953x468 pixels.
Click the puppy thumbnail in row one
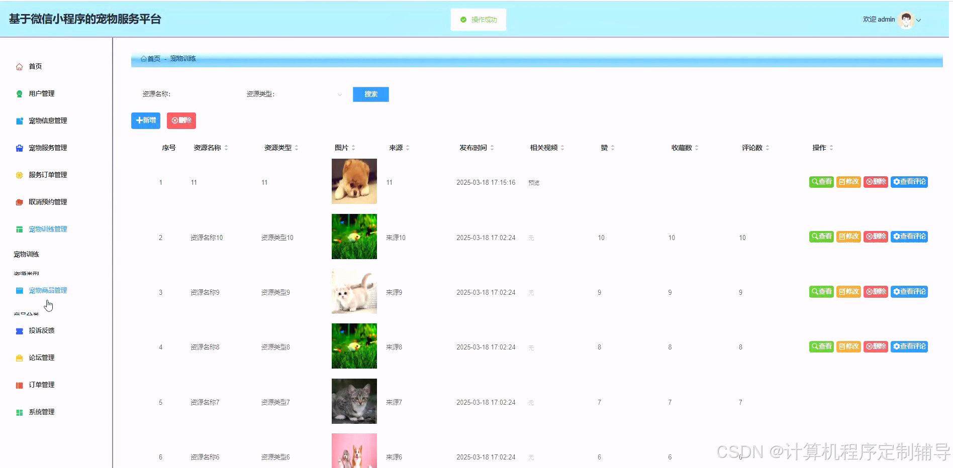(354, 181)
